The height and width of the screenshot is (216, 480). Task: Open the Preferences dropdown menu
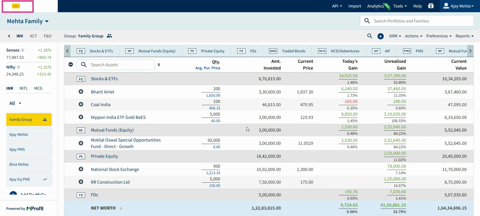439,36
